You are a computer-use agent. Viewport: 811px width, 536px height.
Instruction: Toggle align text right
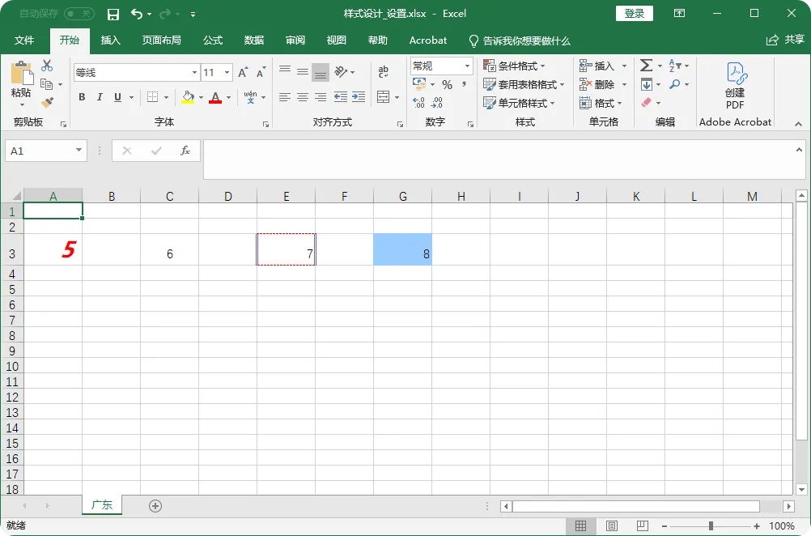(x=321, y=96)
